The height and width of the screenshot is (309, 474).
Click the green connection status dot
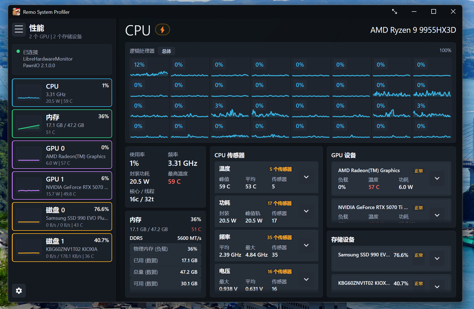tap(18, 51)
